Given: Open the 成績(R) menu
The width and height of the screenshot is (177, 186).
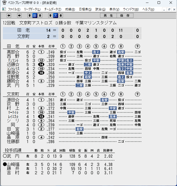Looking at the screenshot, I should point(70,9).
